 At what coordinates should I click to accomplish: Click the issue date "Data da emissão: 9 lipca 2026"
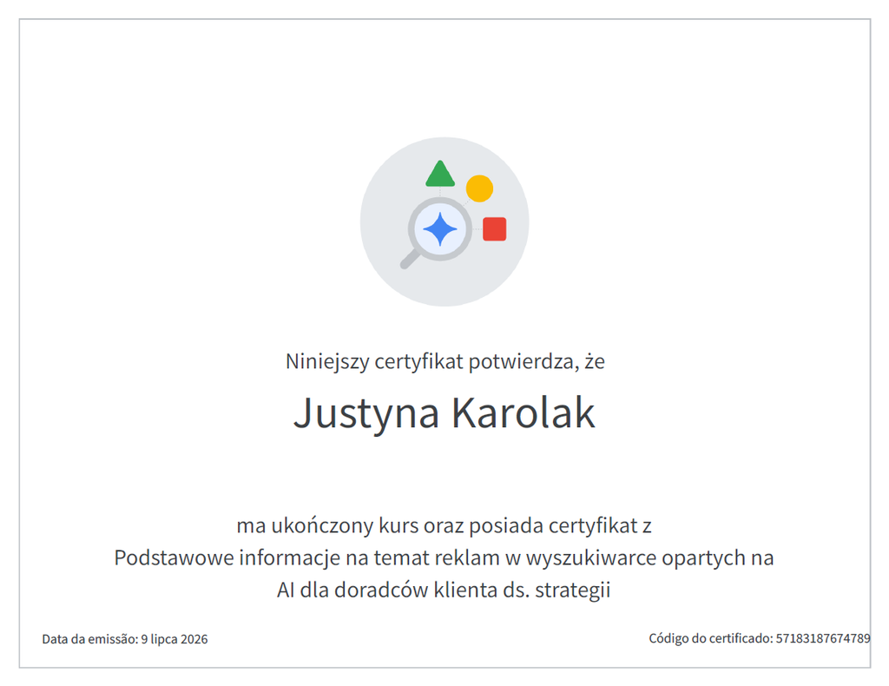click(125, 639)
